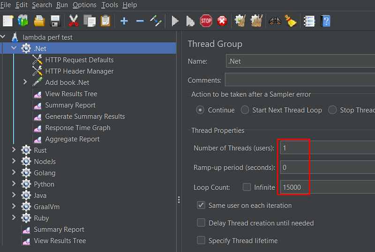Open the Edit menu
375x252 pixels.
pyautogui.click(x=22, y=5)
